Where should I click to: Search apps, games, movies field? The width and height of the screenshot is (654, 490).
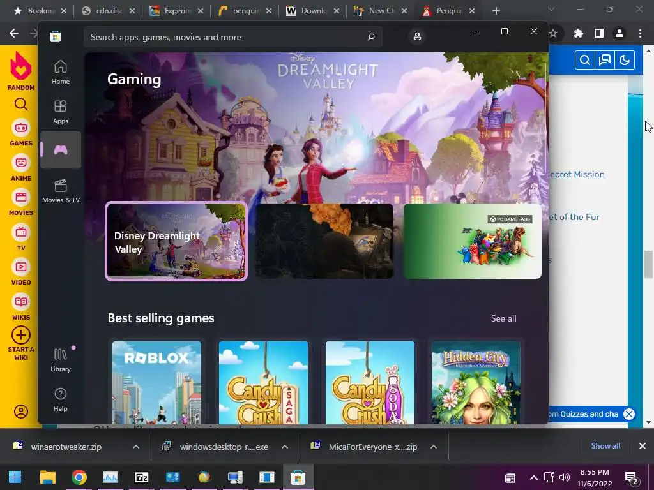pyautogui.click(x=232, y=37)
